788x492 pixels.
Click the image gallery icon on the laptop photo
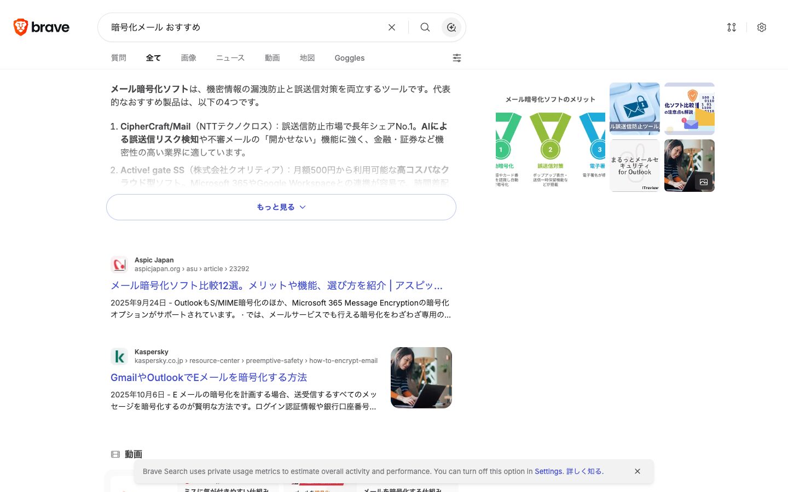tap(704, 182)
